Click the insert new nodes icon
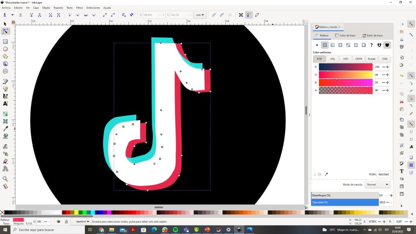 5,15
